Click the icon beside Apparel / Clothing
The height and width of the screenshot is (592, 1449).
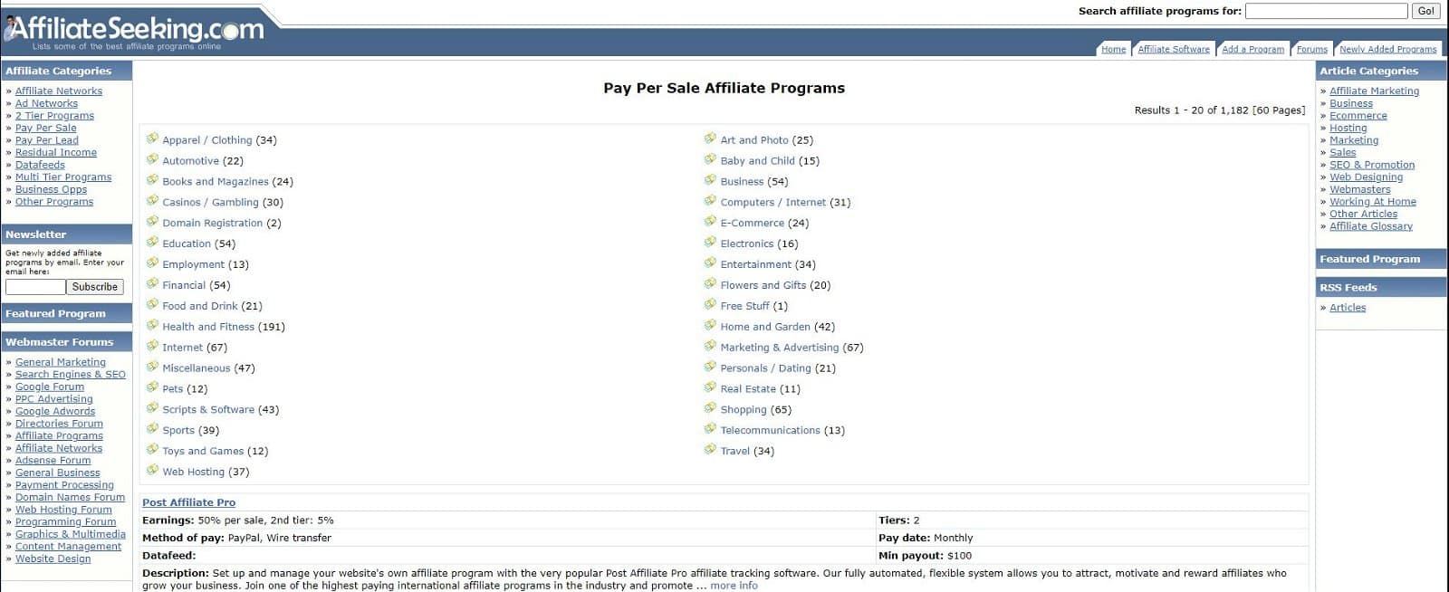click(x=152, y=138)
